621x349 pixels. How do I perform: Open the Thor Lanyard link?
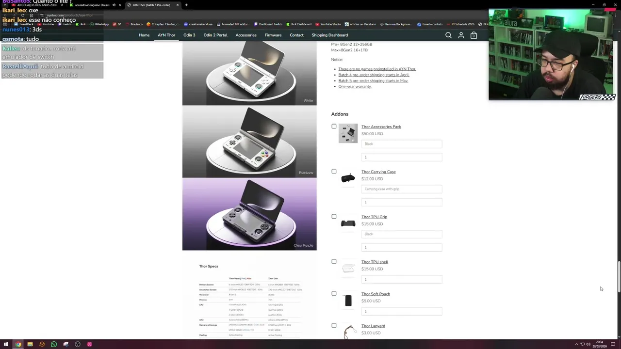[373, 326]
